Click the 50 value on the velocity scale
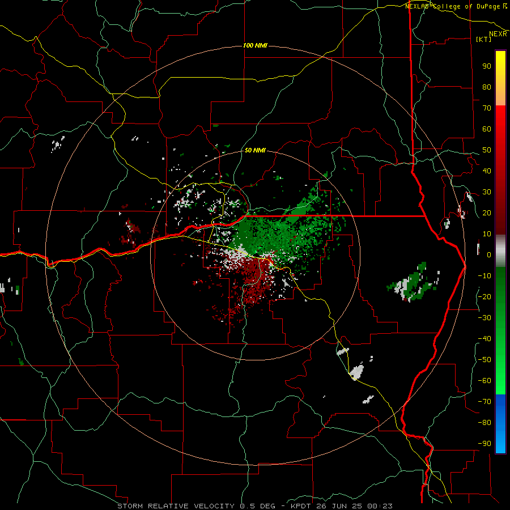 point(487,150)
